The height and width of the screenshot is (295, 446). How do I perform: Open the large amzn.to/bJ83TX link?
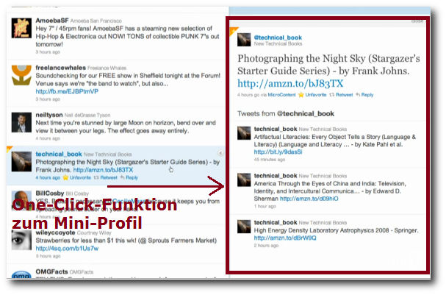click(x=290, y=83)
